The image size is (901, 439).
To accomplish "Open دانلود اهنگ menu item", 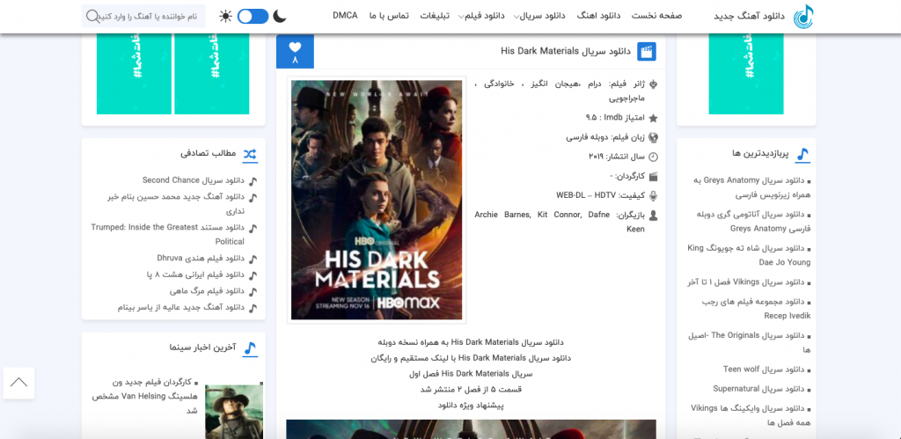I will [x=598, y=16].
